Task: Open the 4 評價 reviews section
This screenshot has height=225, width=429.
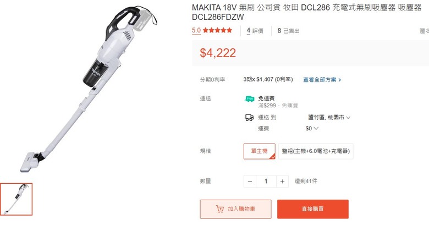Action: (255, 31)
